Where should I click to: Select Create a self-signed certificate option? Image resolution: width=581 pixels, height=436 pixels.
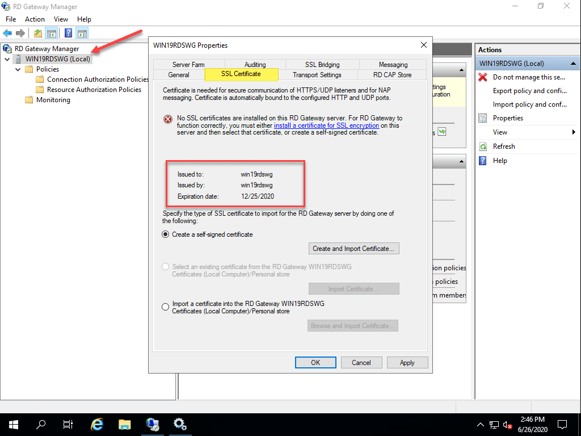point(166,234)
